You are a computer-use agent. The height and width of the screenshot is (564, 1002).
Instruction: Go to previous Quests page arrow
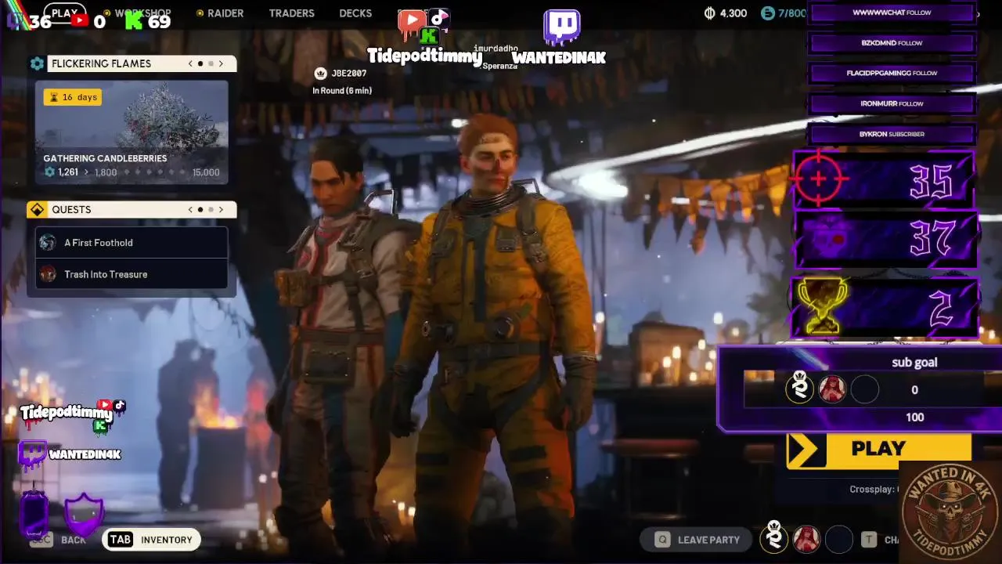190,210
